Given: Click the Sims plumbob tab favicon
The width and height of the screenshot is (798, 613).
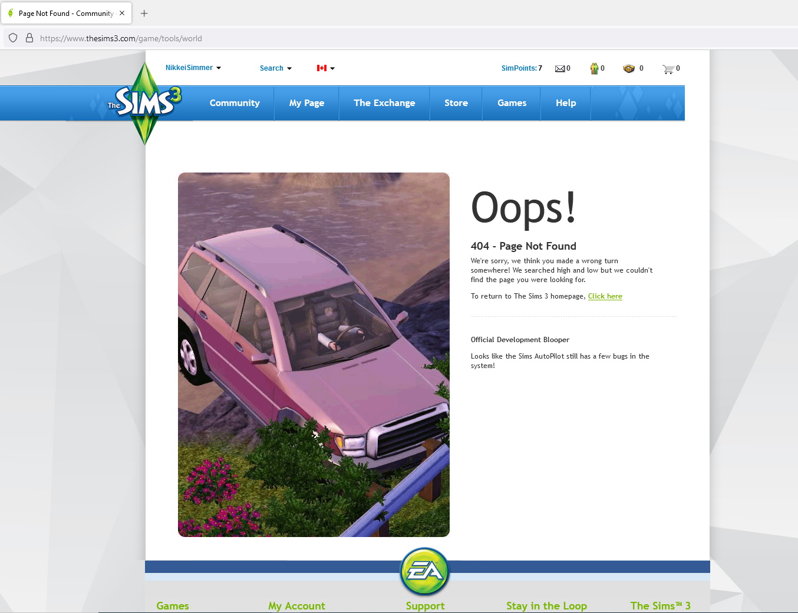Looking at the screenshot, I should (11, 13).
